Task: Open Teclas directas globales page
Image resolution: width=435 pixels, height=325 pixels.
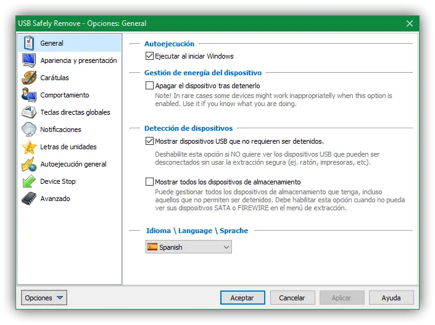Action: [x=69, y=112]
